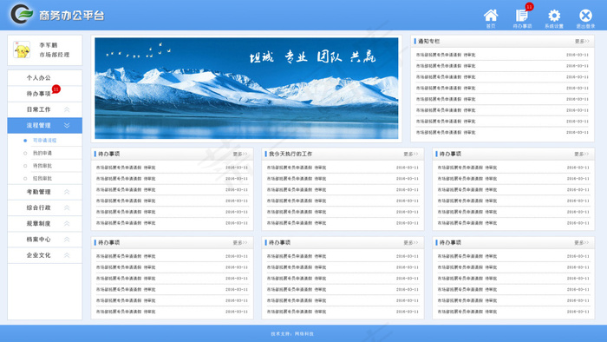Open 待办事项 sidebar menu item
The image size is (607, 342).
pos(39,94)
